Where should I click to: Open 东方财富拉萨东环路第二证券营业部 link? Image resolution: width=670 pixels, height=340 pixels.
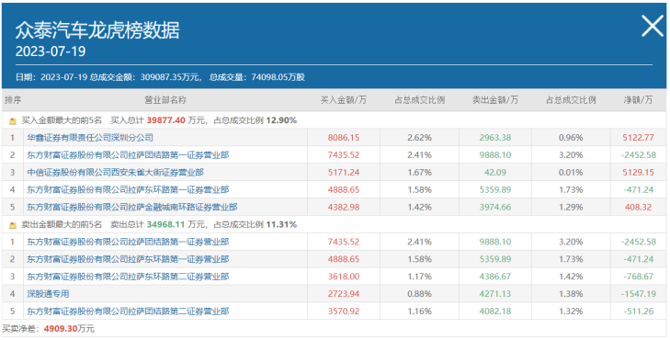[x=128, y=277]
